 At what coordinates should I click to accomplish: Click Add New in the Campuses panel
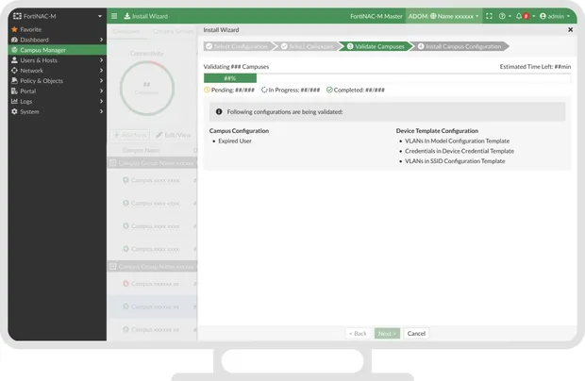coord(130,135)
